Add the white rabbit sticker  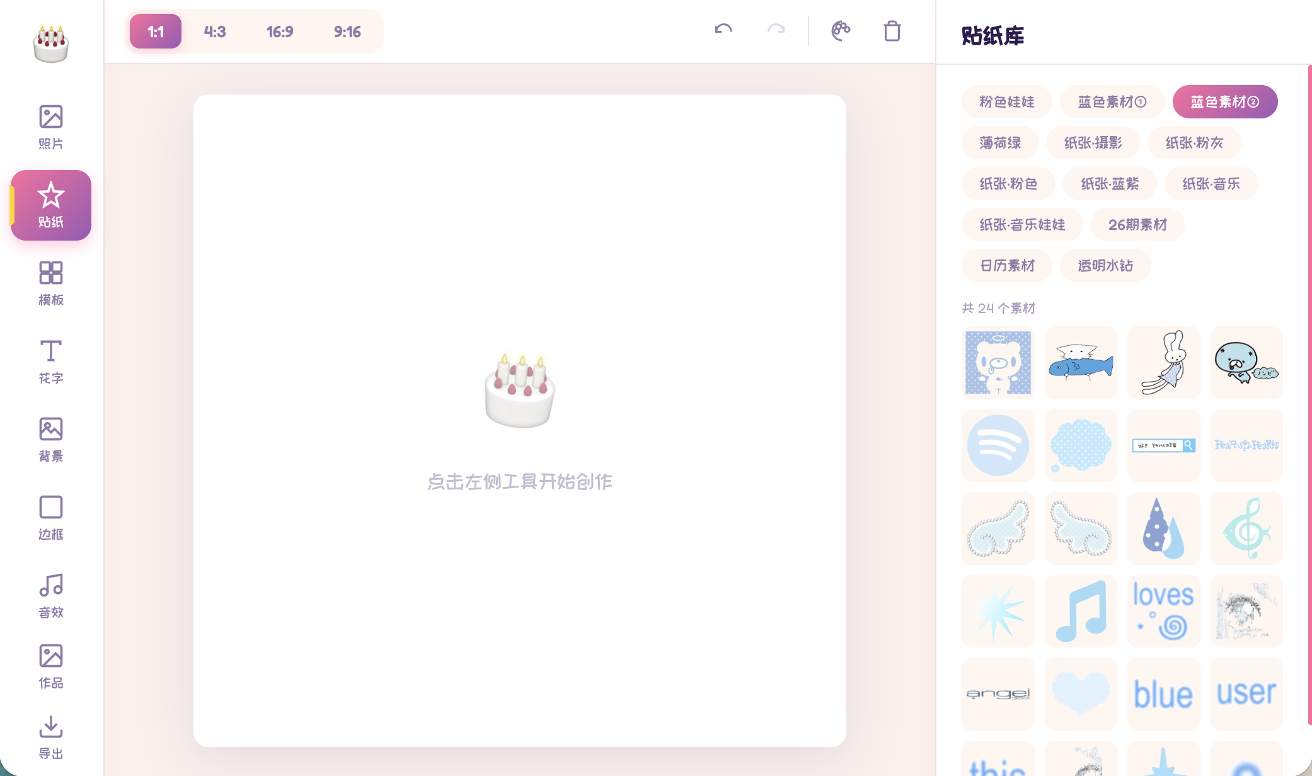[x=1164, y=363]
